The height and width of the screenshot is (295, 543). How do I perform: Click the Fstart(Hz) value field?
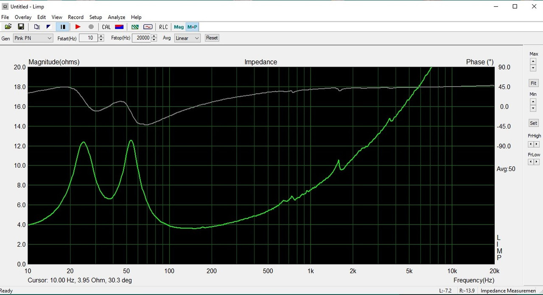pyautogui.click(x=88, y=38)
